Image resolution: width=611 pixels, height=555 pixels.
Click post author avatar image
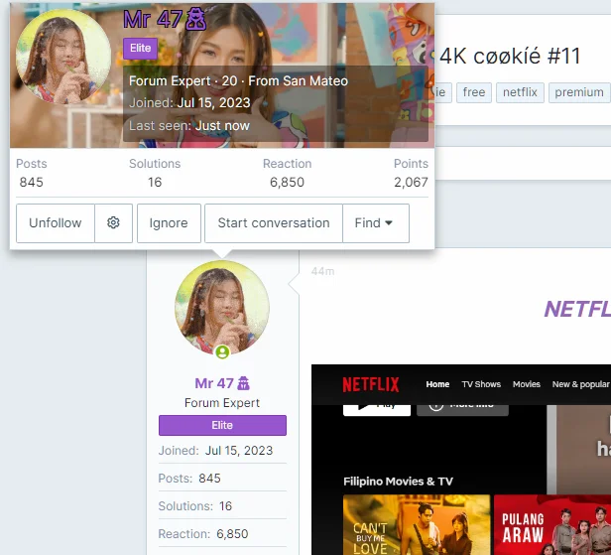222,308
